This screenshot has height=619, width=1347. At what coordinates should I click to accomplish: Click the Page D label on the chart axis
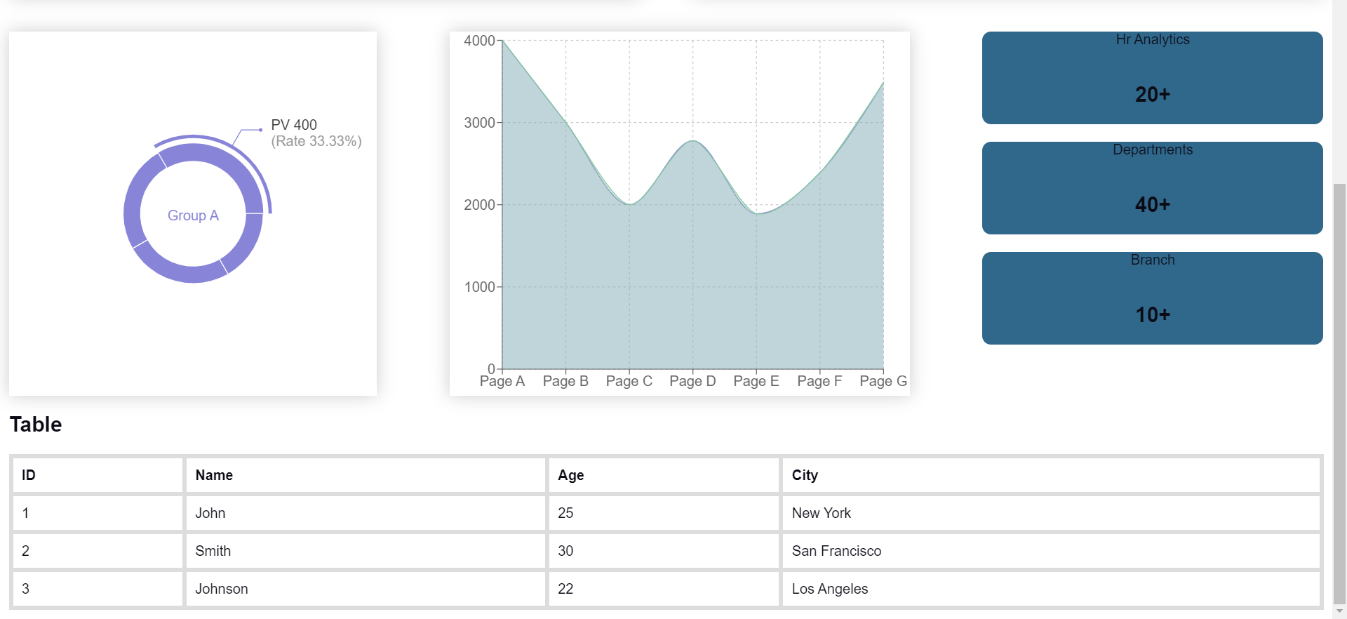(692, 381)
